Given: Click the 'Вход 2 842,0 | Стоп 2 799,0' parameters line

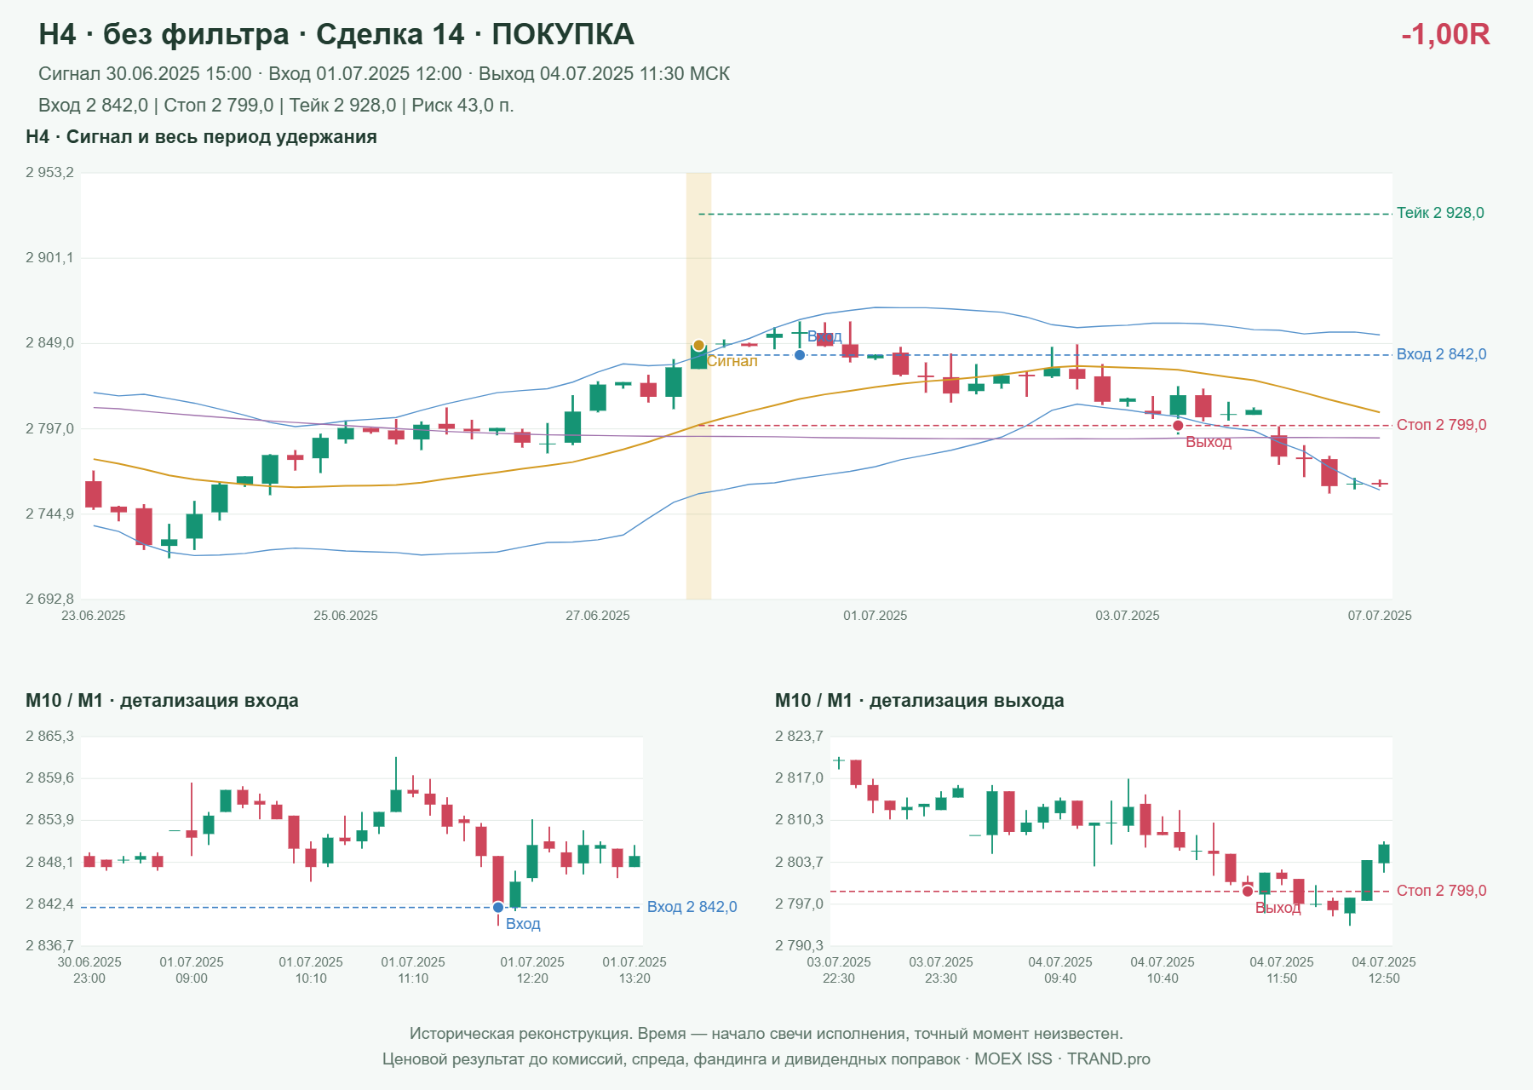Looking at the screenshot, I should (276, 106).
